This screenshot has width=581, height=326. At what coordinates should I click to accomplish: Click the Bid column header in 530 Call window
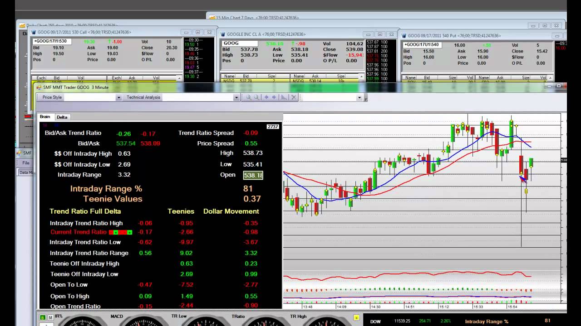pyautogui.click(x=57, y=78)
